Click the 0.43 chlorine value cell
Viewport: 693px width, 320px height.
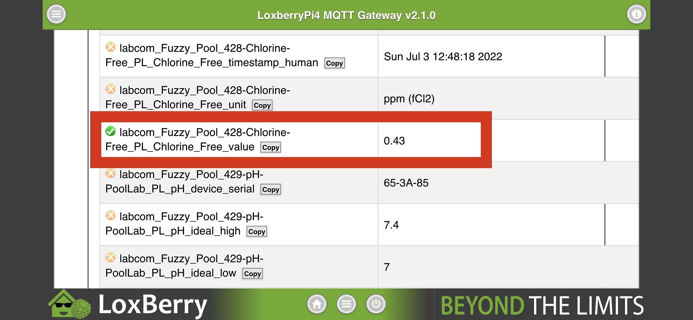pyautogui.click(x=394, y=141)
